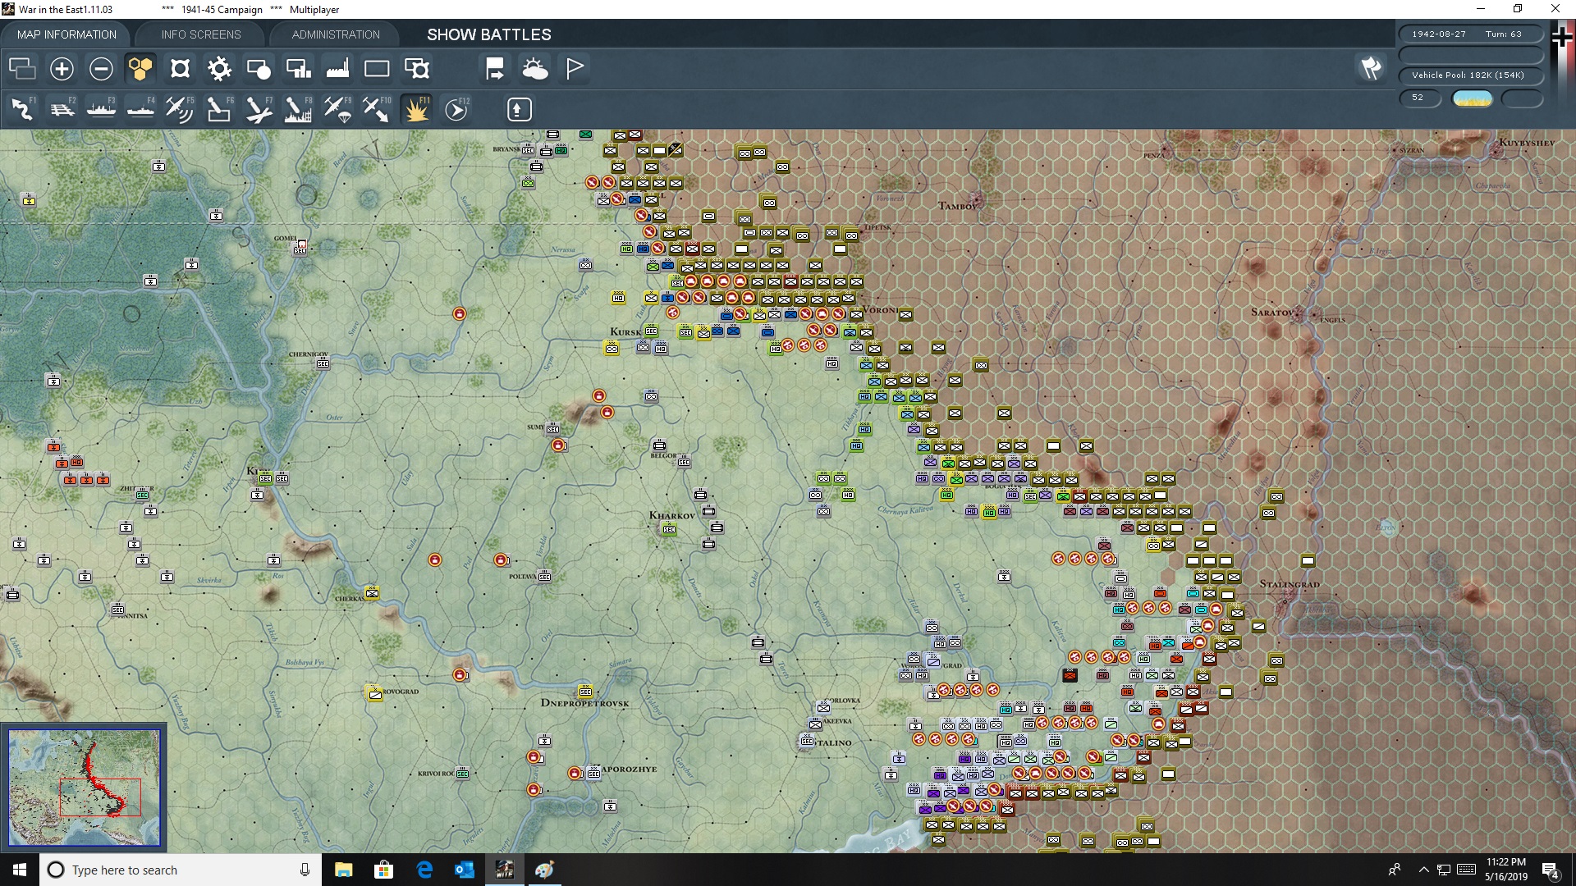The width and height of the screenshot is (1576, 886).
Task: Toggle the factory overlay icon
Action: [x=337, y=68]
